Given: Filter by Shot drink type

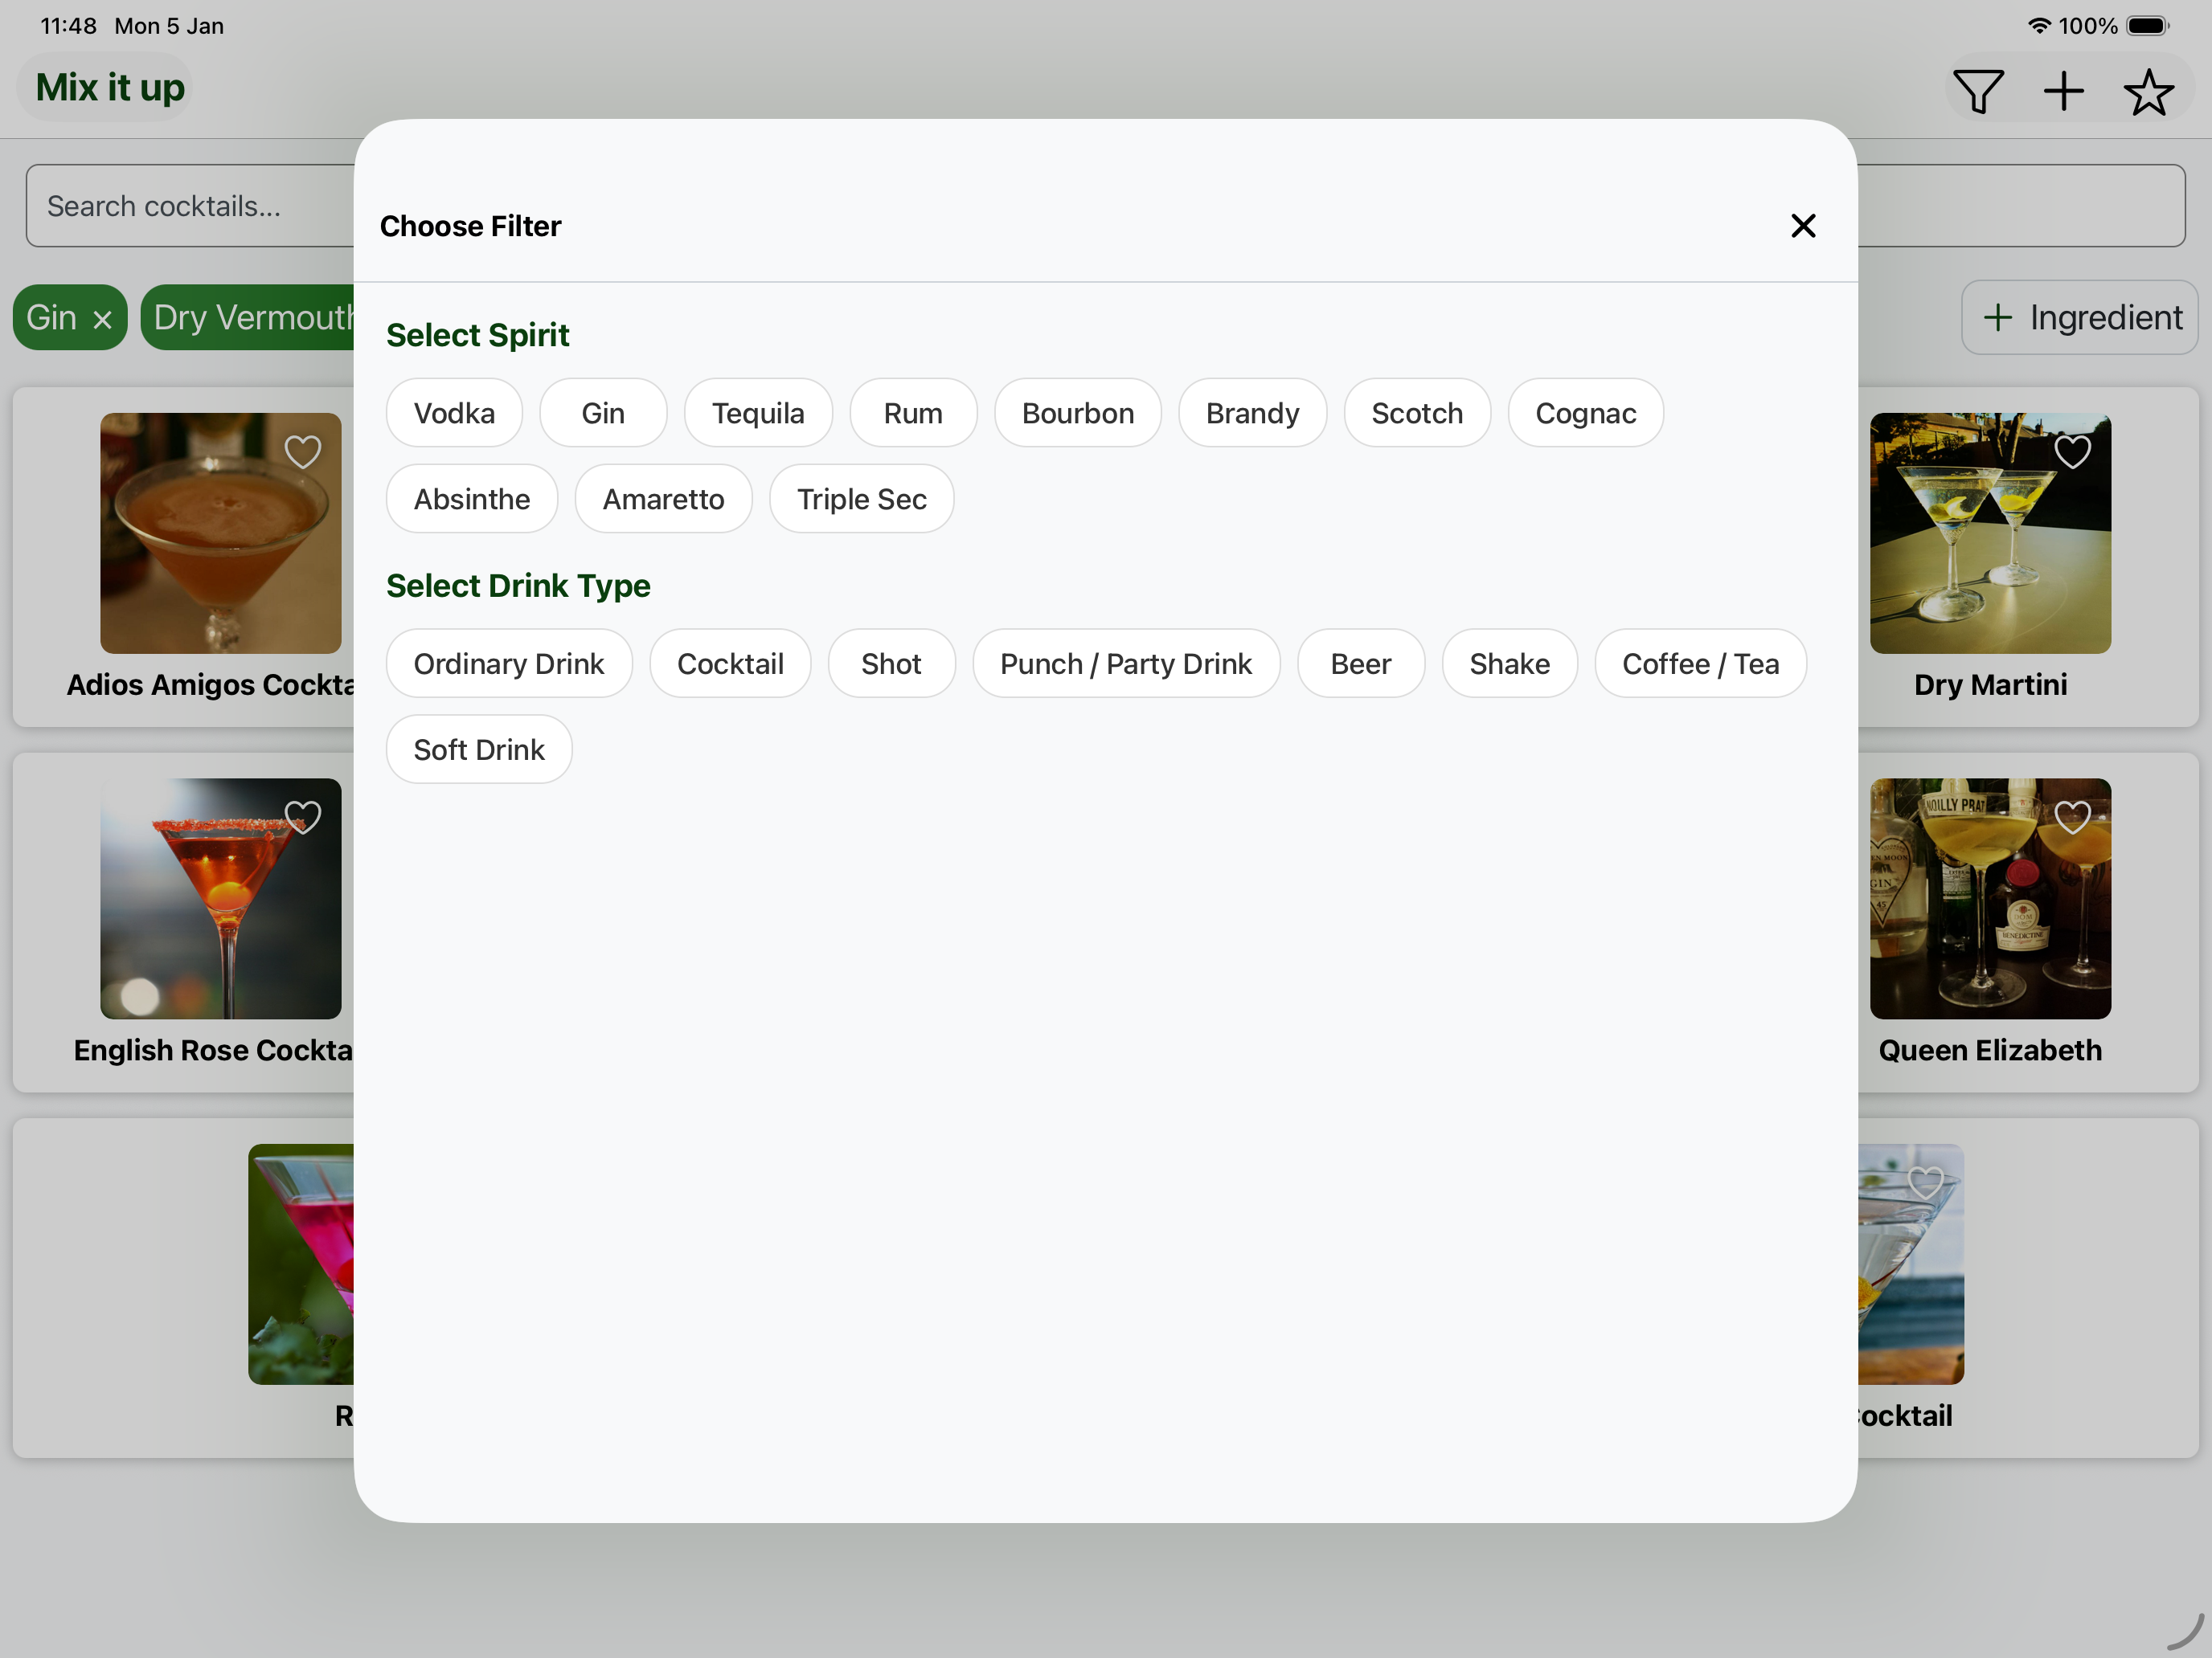Looking at the screenshot, I should pyautogui.click(x=891, y=664).
